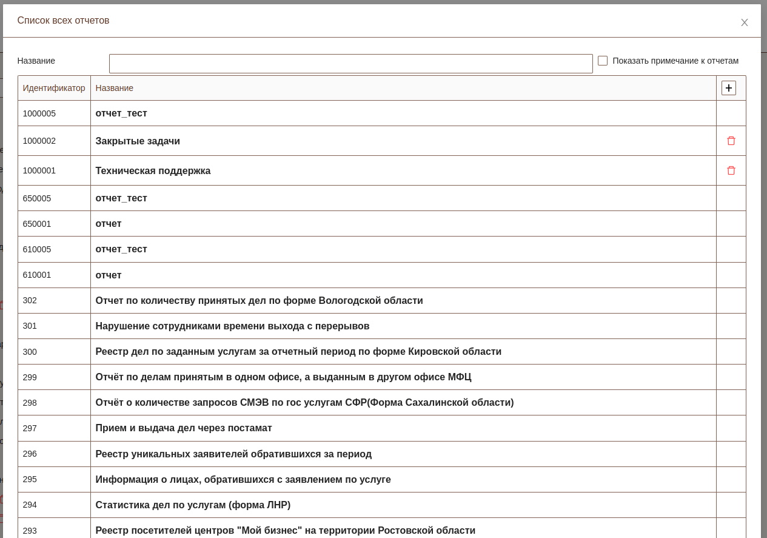Delete 'Техническая поддержка' report via trash icon
The image size is (767, 538).
click(x=731, y=170)
